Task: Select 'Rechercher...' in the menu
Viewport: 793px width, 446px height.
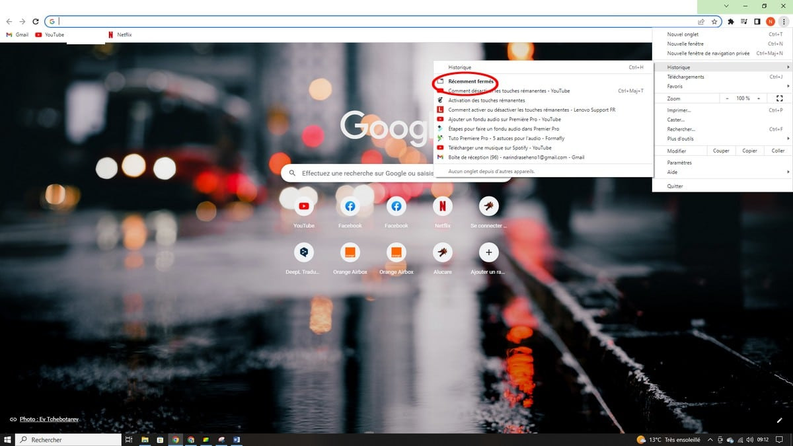Action: point(722,130)
